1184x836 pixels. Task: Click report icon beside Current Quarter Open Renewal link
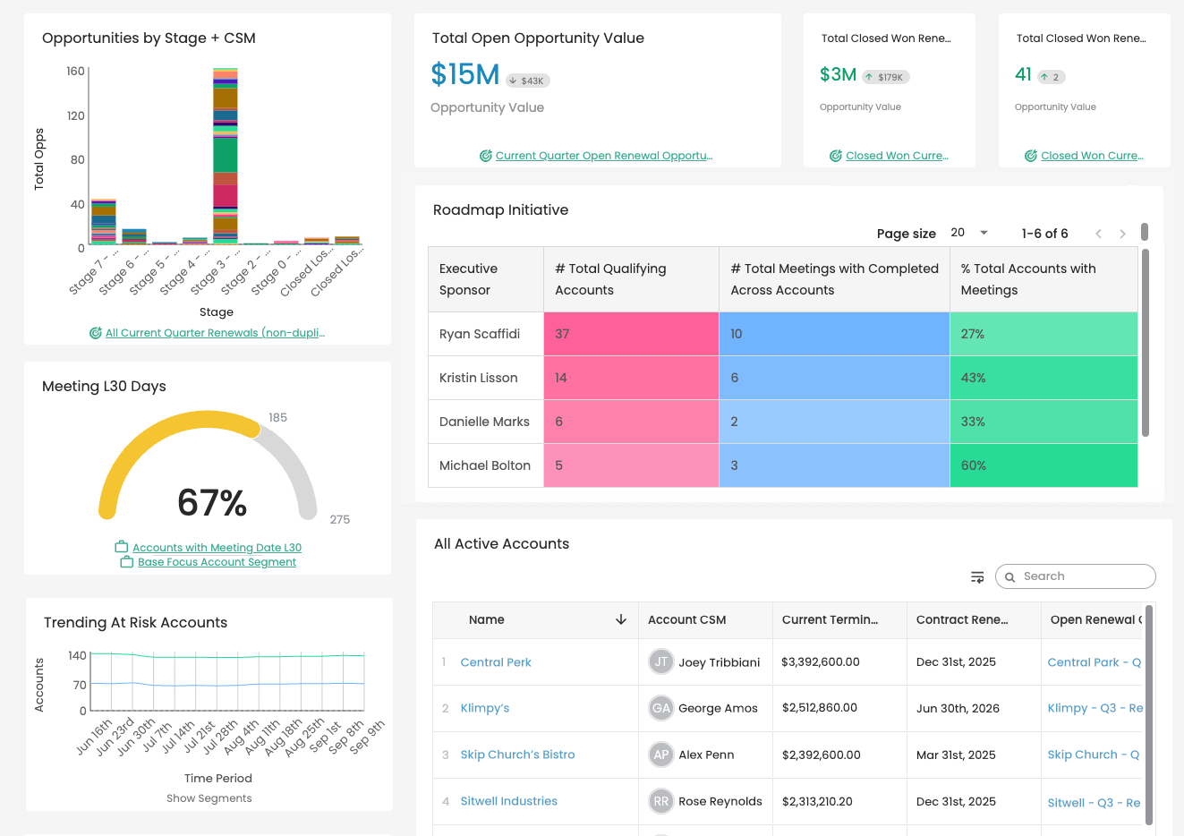point(486,156)
